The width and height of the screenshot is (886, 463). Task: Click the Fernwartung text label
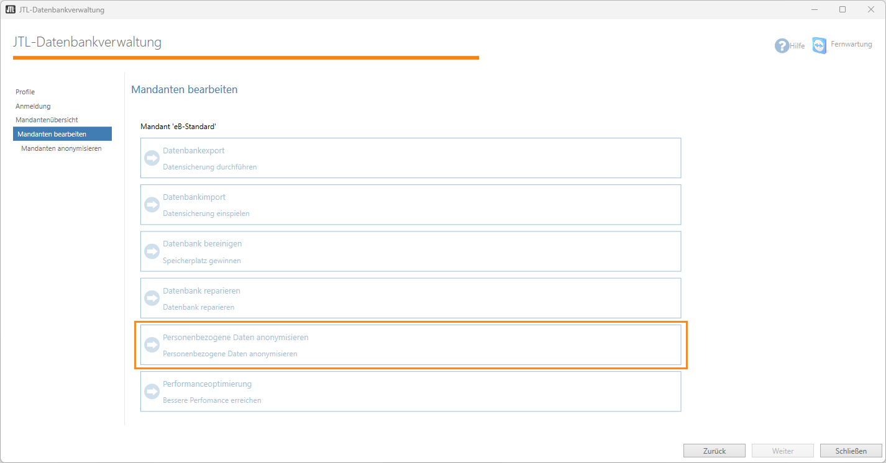[851, 45]
